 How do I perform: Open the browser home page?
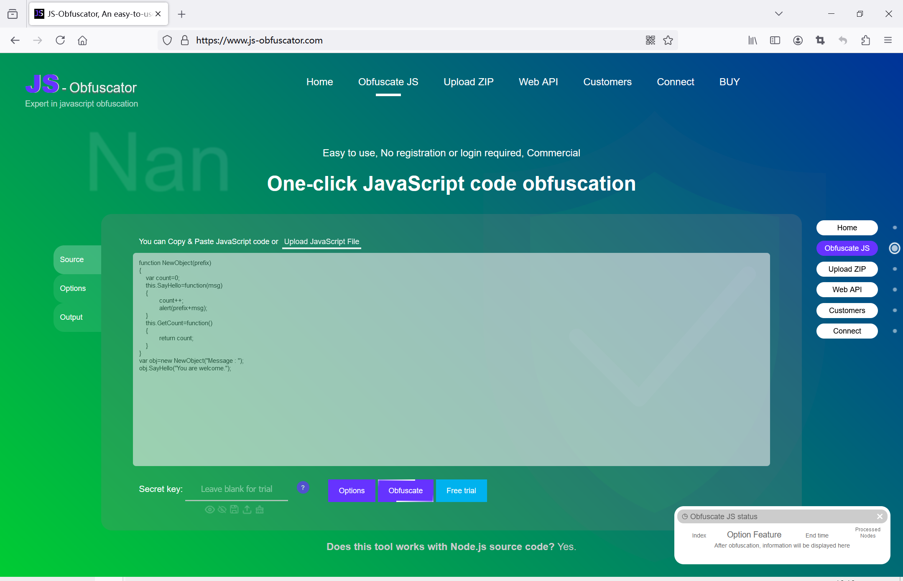coord(82,40)
